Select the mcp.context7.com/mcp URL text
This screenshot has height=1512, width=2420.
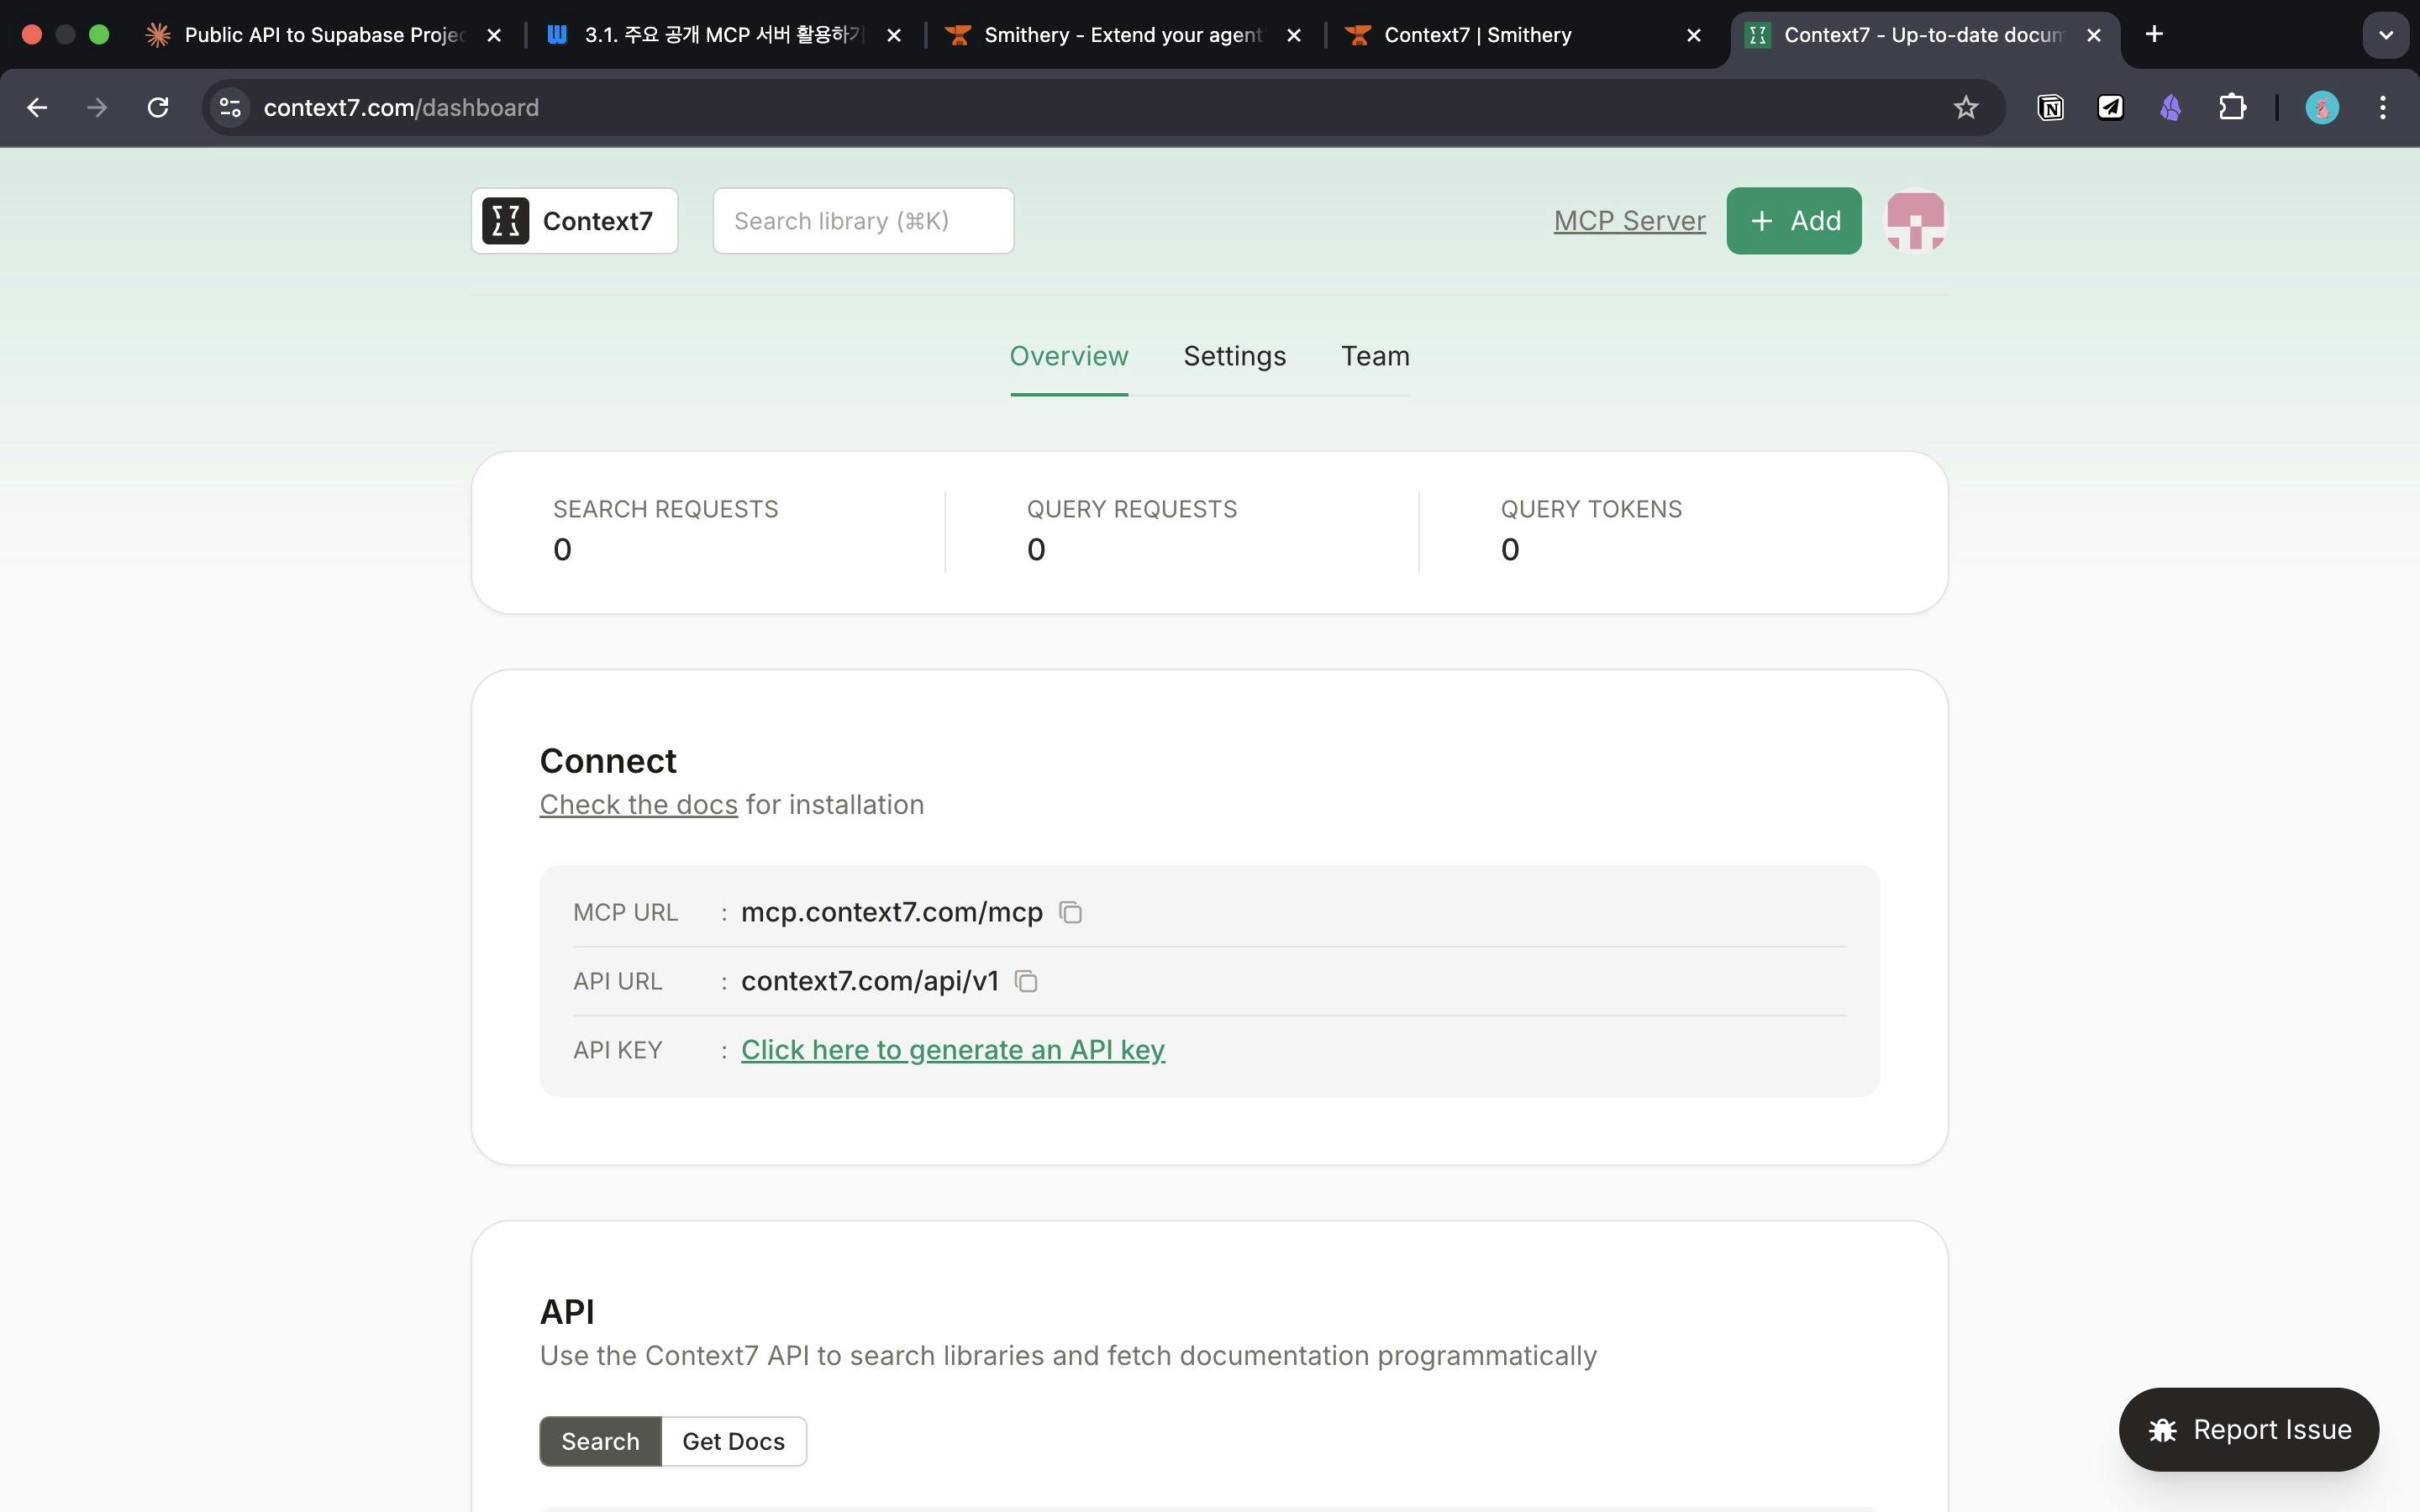click(891, 912)
